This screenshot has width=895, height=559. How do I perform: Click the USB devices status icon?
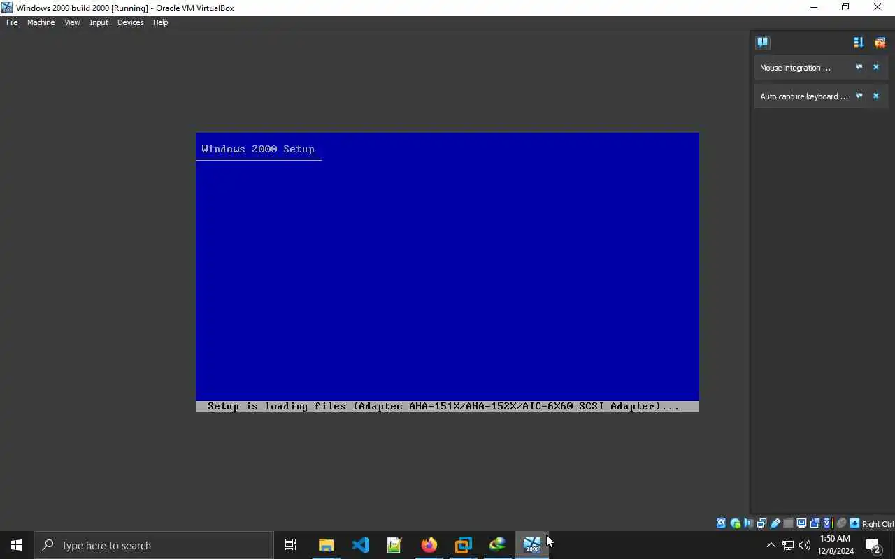tap(775, 523)
